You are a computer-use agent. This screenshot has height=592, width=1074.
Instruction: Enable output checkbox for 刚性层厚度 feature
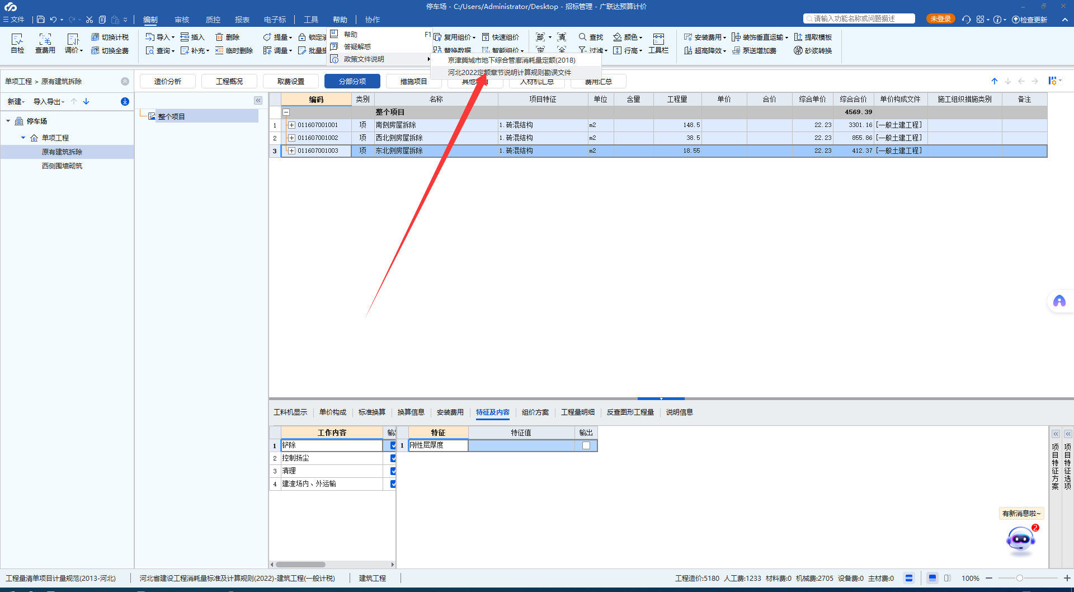586,445
